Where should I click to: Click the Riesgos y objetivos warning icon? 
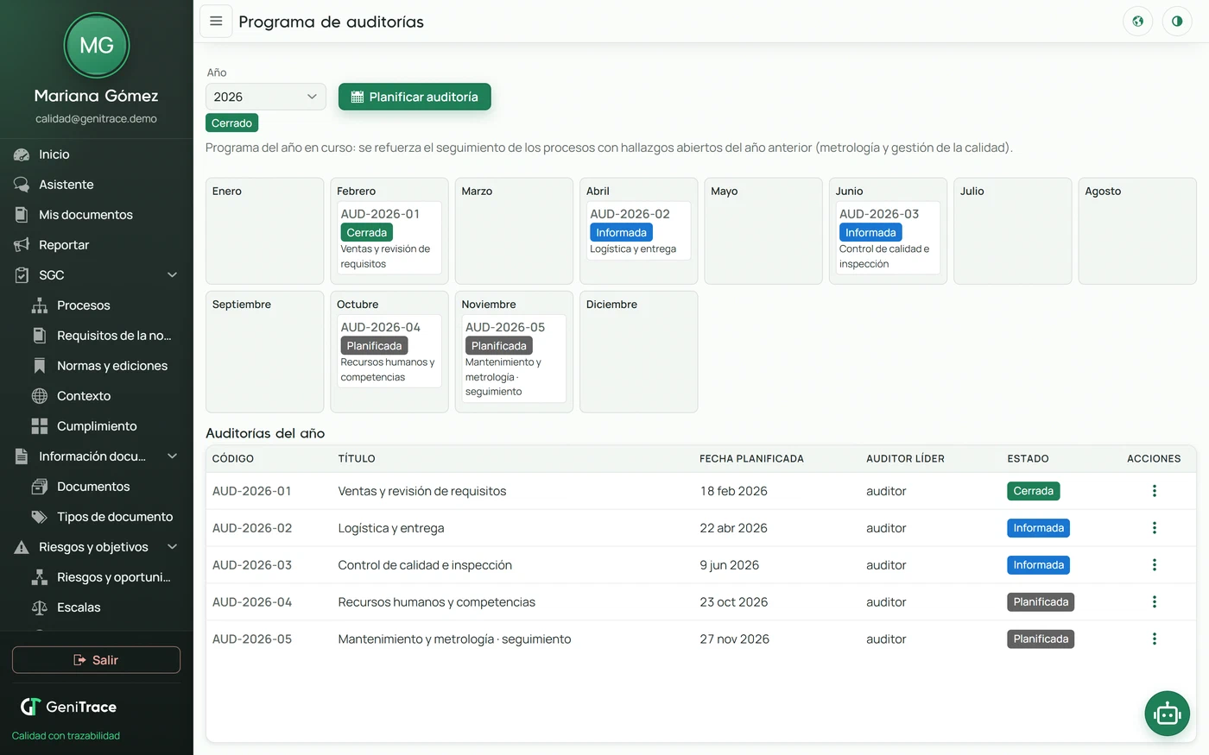22,547
